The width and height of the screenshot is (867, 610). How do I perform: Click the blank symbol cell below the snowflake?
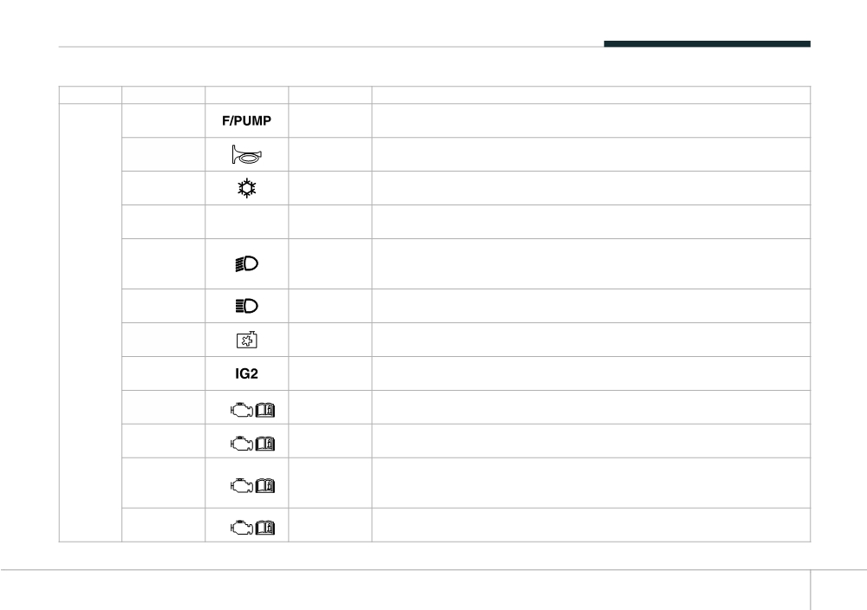tap(246, 222)
